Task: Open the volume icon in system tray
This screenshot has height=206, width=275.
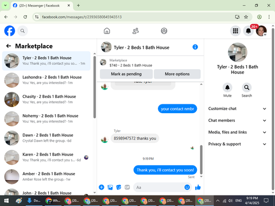Action: pos(230,201)
